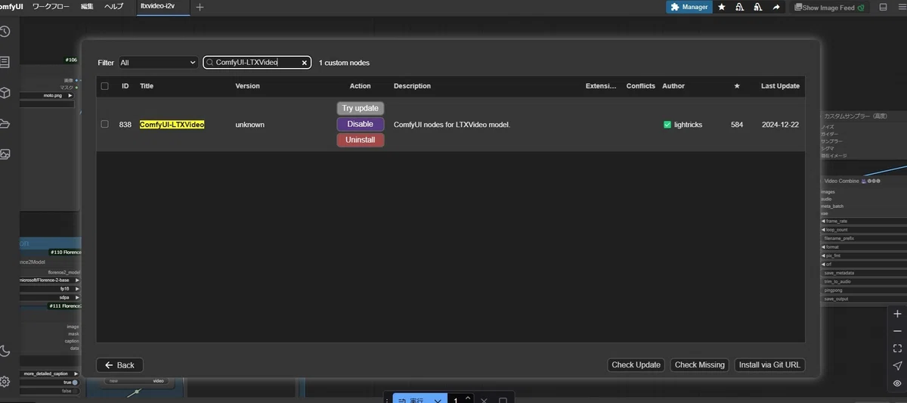The width and height of the screenshot is (907, 403).
Task: Click the navigation arrow canvas icon
Action: coord(897,366)
